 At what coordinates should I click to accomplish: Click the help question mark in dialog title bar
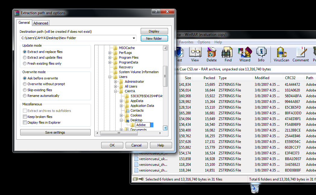pyautogui.click(x=156, y=11)
